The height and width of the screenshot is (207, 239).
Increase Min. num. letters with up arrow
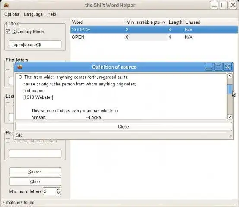point(58,189)
